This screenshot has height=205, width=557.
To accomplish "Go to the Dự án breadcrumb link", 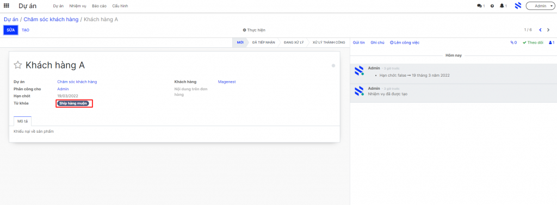I will pos(11,20).
